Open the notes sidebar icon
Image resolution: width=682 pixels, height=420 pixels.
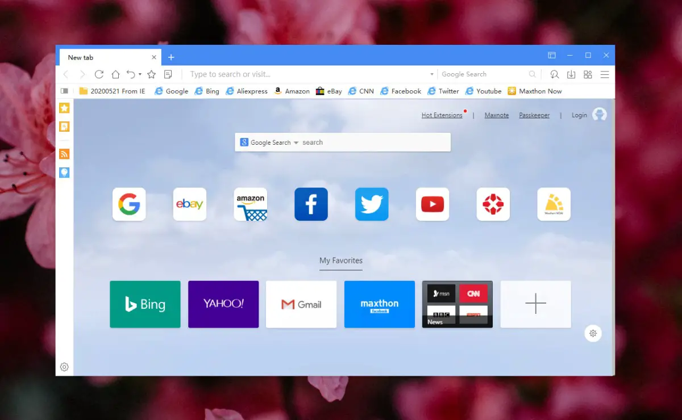click(x=64, y=127)
